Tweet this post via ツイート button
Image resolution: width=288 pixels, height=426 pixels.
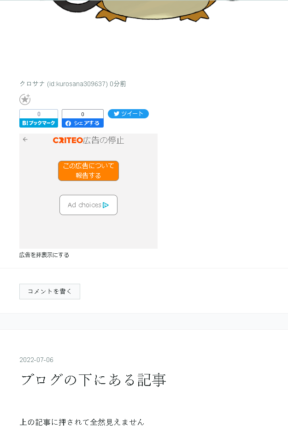(129, 114)
